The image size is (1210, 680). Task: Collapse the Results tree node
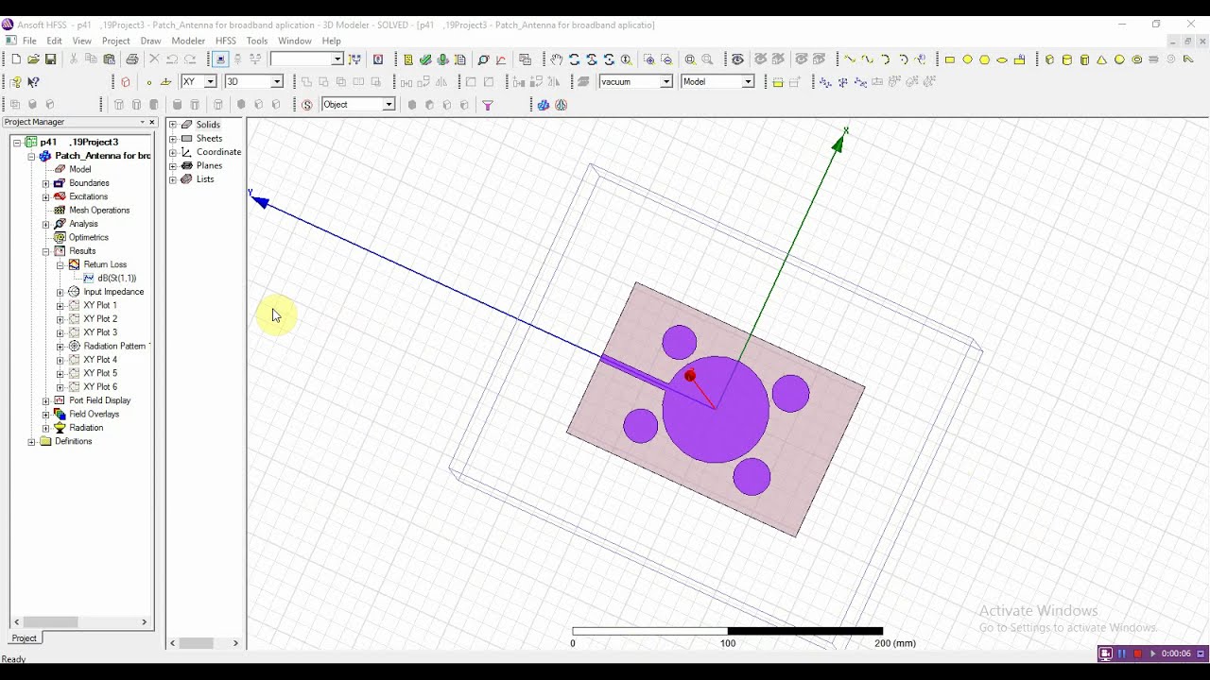[x=45, y=251]
